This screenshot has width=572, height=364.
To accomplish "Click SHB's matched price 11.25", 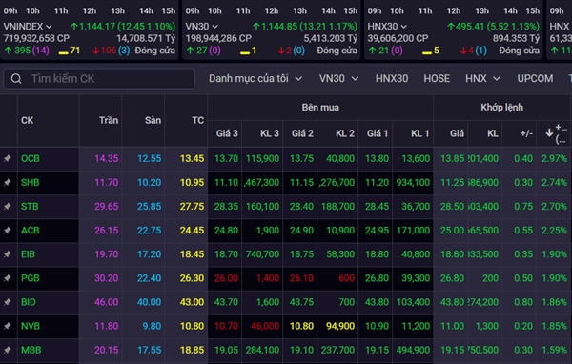I will (452, 182).
